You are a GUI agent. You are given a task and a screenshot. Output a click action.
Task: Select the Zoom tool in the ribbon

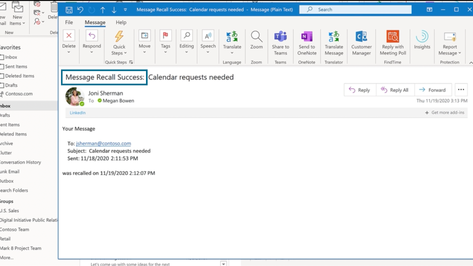coord(256,41)
